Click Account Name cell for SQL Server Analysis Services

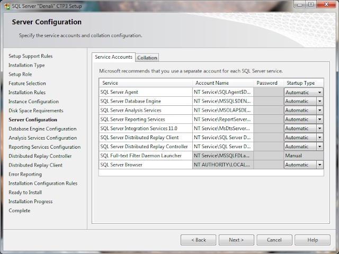pyautogui.click(x=223, y=111)
